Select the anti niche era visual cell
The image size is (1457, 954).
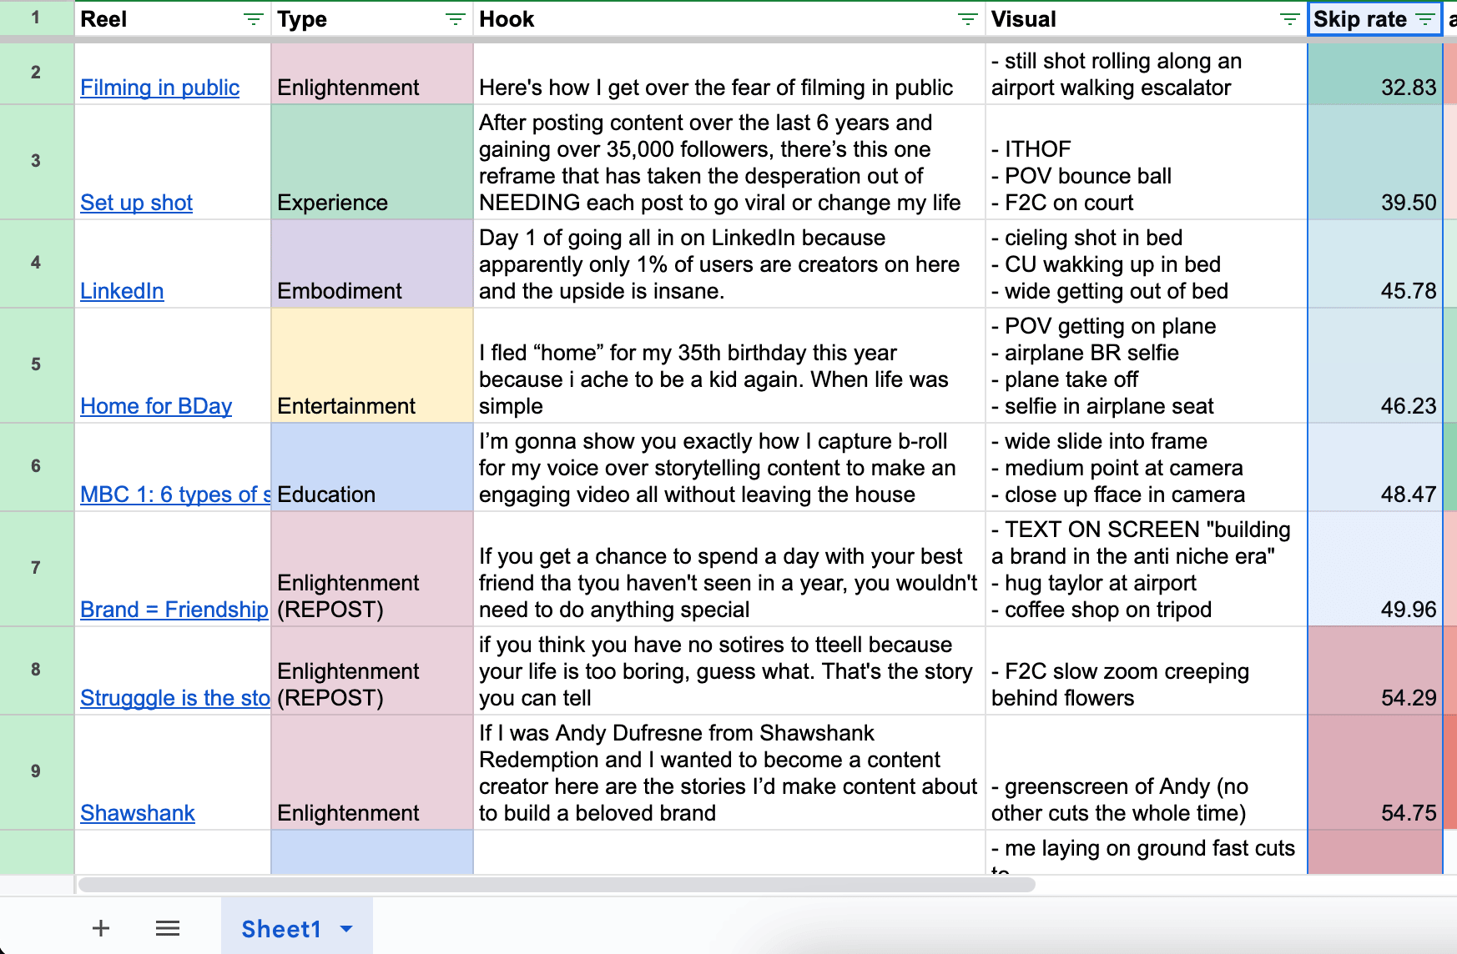[x=1147, y=569]
